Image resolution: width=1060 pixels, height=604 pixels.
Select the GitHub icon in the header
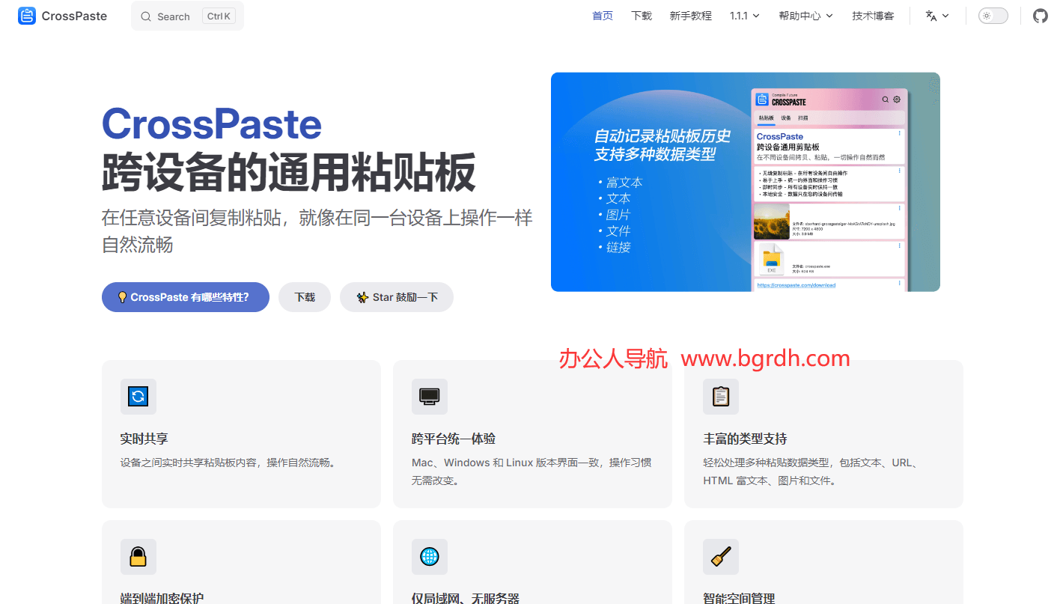(x=1040, y=15)
